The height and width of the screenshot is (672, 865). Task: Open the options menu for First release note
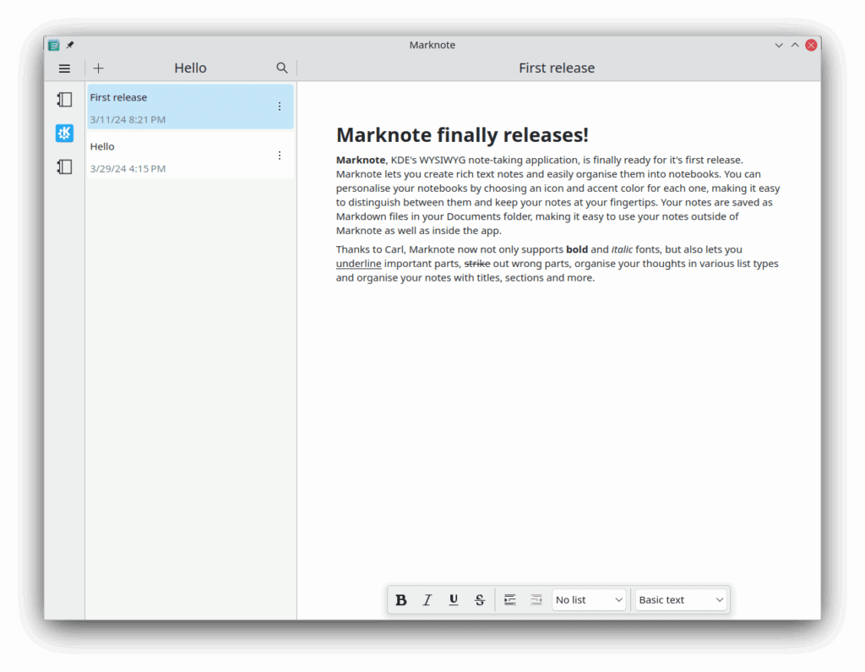pyautogui.click(x=280, y=107)
